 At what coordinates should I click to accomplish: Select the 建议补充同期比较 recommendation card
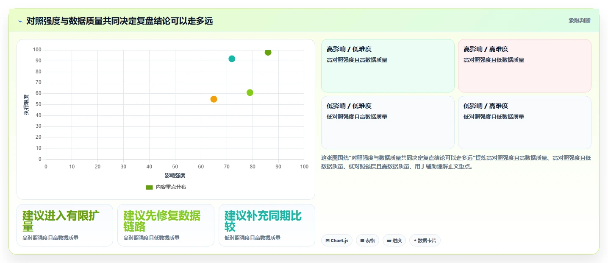(267, 225)
